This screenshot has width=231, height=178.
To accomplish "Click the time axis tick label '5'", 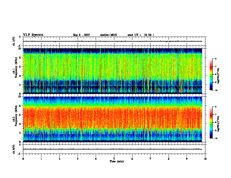I will (114, 159).
